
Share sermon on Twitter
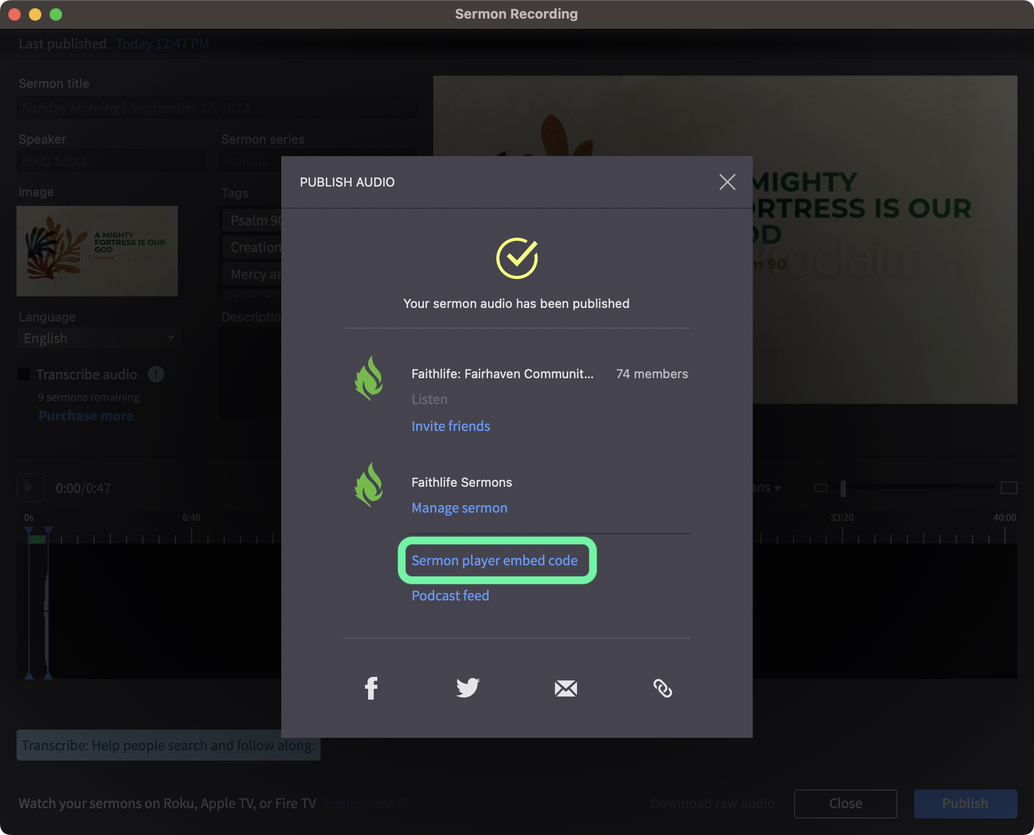click(x=468, y=688)
